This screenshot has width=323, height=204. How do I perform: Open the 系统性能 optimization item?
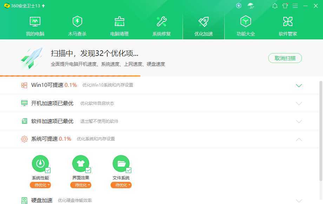click(x=40, y=164)
